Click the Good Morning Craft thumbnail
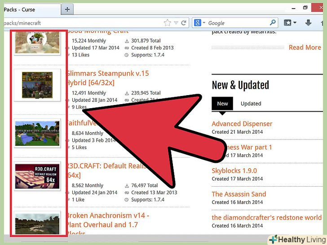327x245 pixels. pyautogui.click(x=37, y=42)
